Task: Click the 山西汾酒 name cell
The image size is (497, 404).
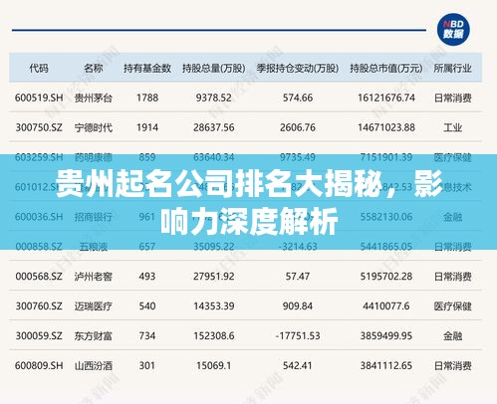Action: click(94, 365)
